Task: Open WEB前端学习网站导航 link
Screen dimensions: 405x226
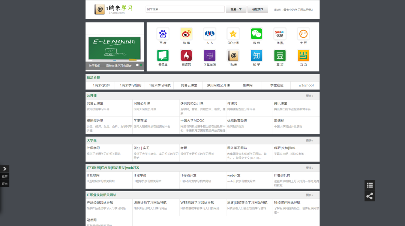Action: [x=197, y=202]
